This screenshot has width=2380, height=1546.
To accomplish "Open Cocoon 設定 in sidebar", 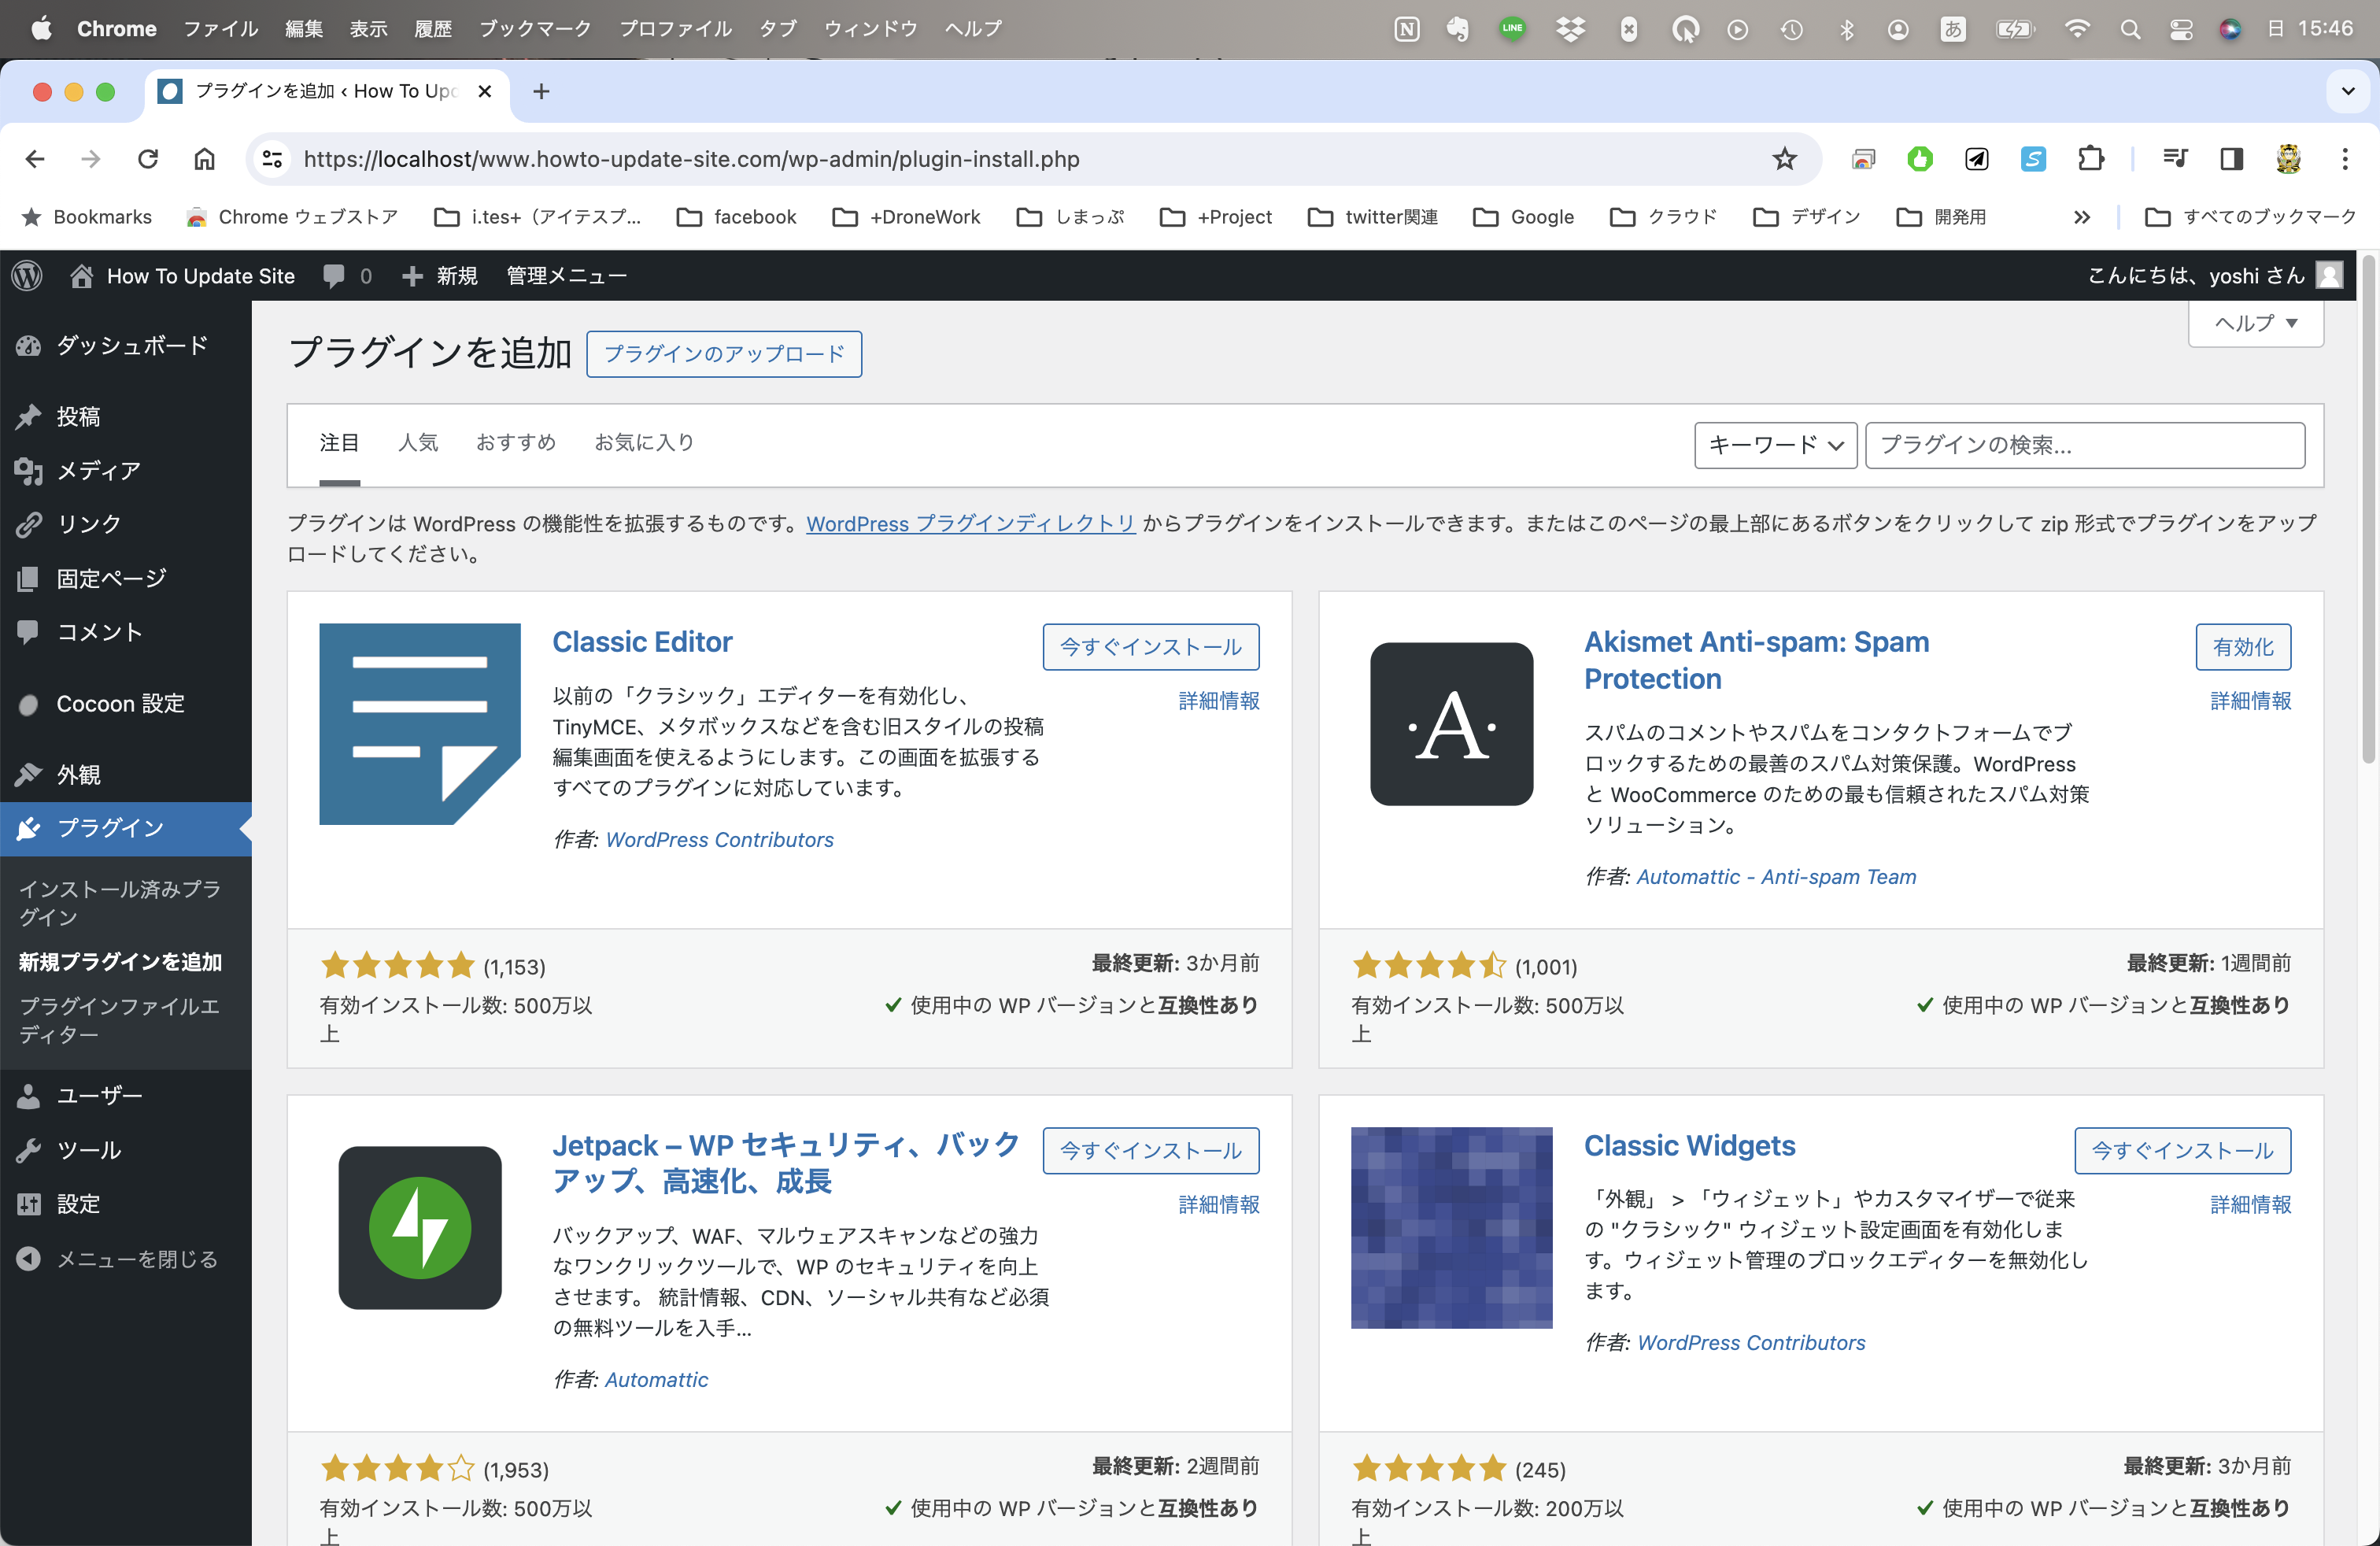I will click(x=126, y=703).
